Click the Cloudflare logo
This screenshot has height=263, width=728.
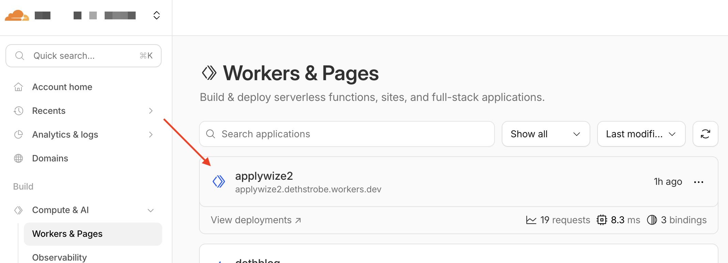(x=17, y=16)
